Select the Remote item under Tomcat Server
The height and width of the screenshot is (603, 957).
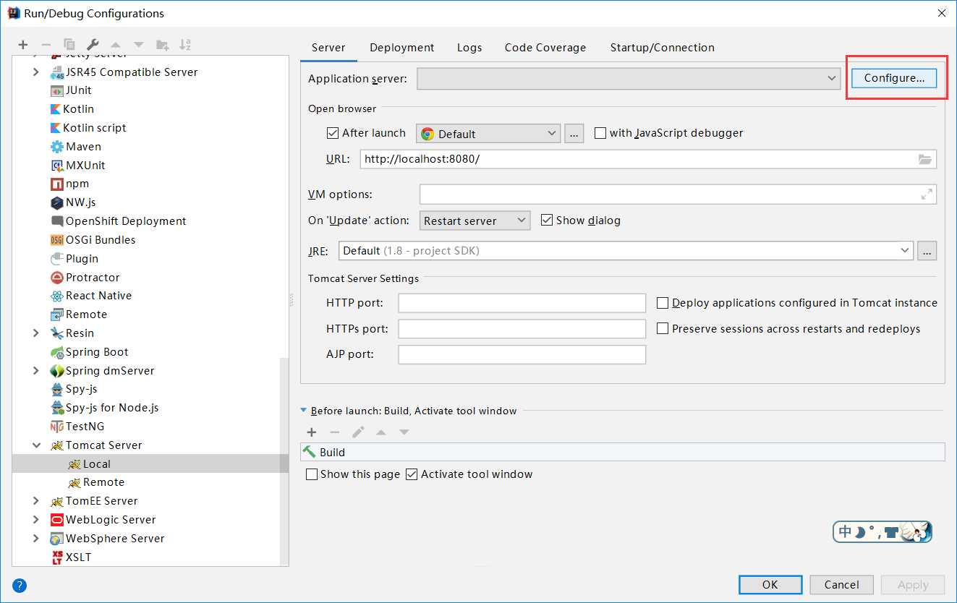pyautogui.click(x=103, y=482)
